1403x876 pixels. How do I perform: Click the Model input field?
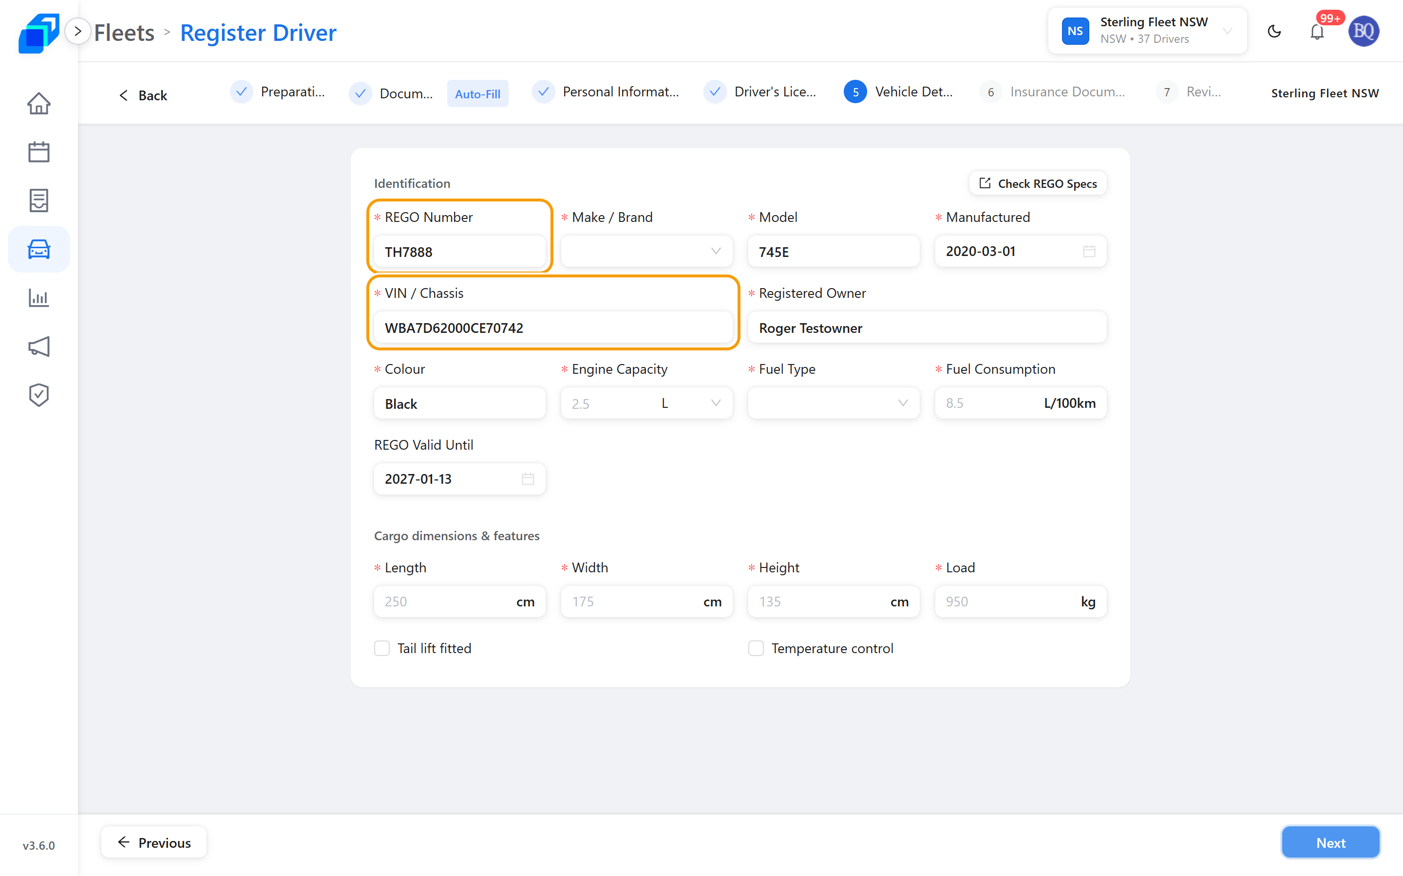pyautogui.click(x=834, y=252)
